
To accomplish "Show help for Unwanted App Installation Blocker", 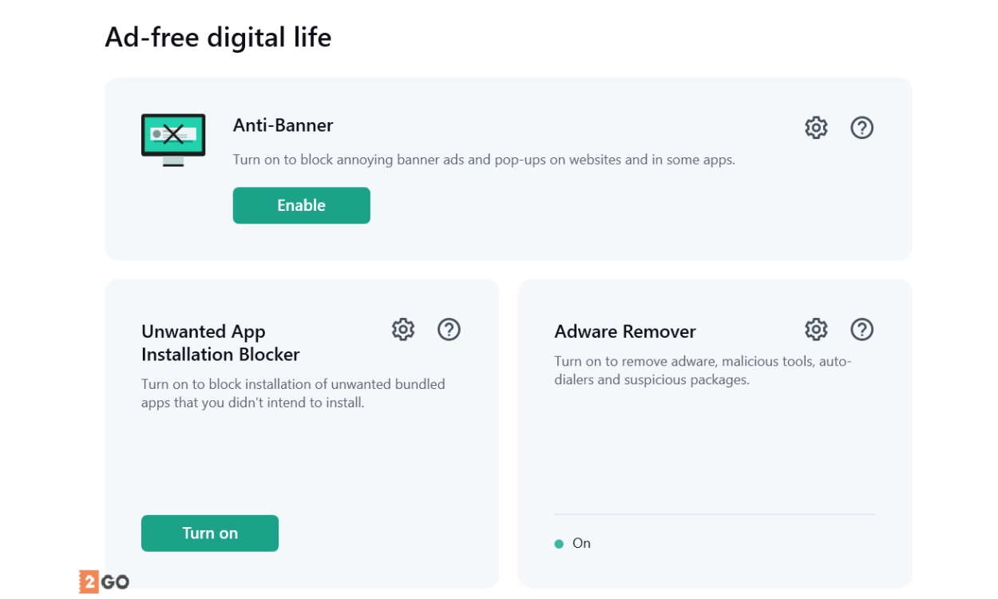I will pyautogui.click(x=449, y=330).
